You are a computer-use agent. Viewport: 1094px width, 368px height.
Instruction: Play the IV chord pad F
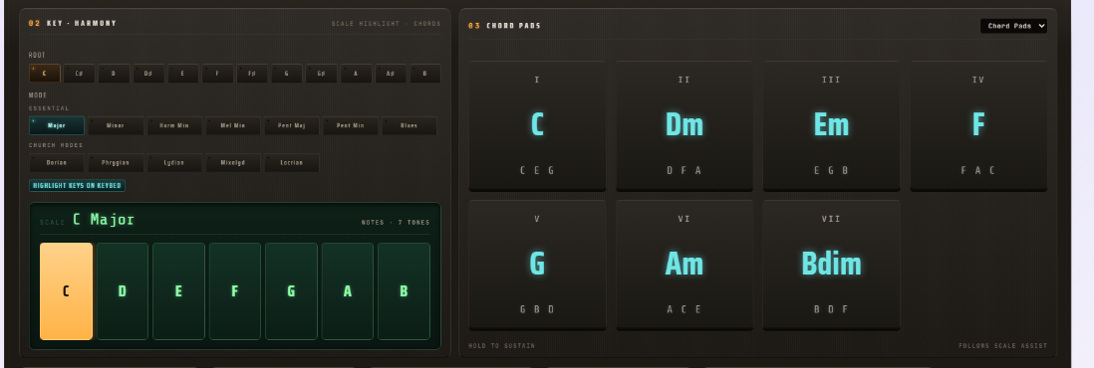coord(978,126)
